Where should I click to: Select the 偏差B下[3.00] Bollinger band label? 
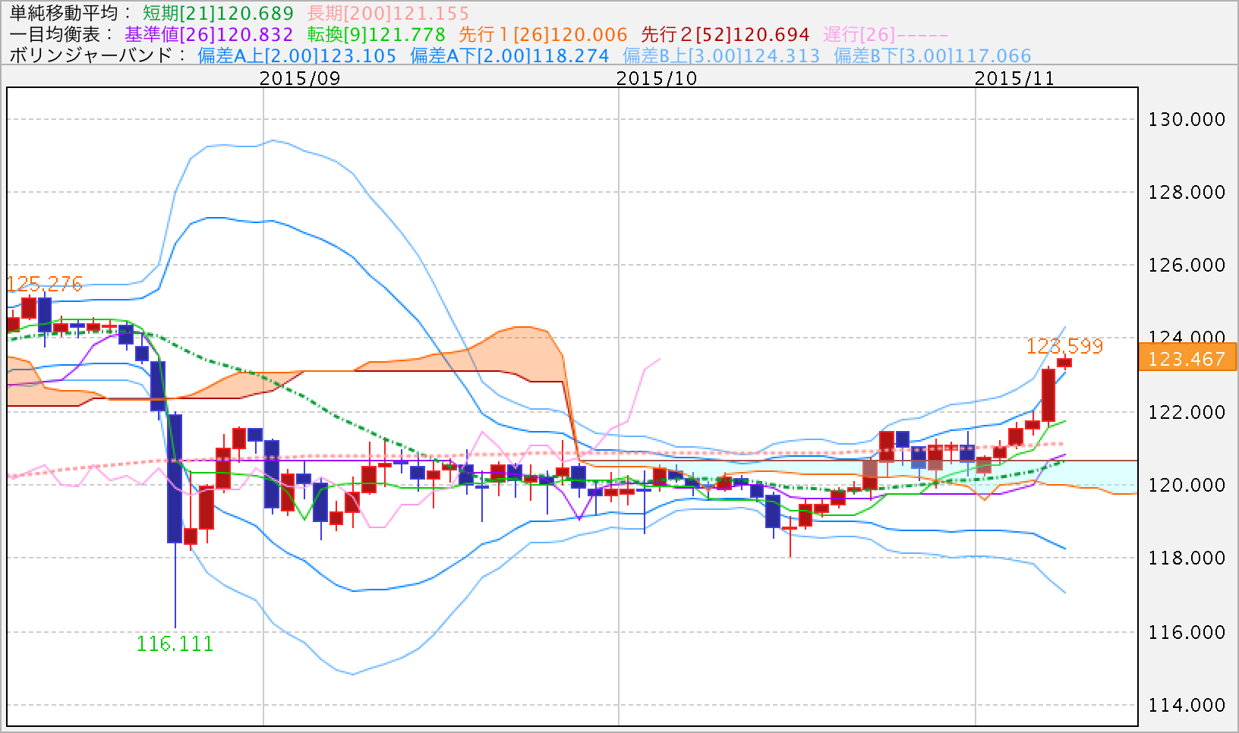(932, 56)
